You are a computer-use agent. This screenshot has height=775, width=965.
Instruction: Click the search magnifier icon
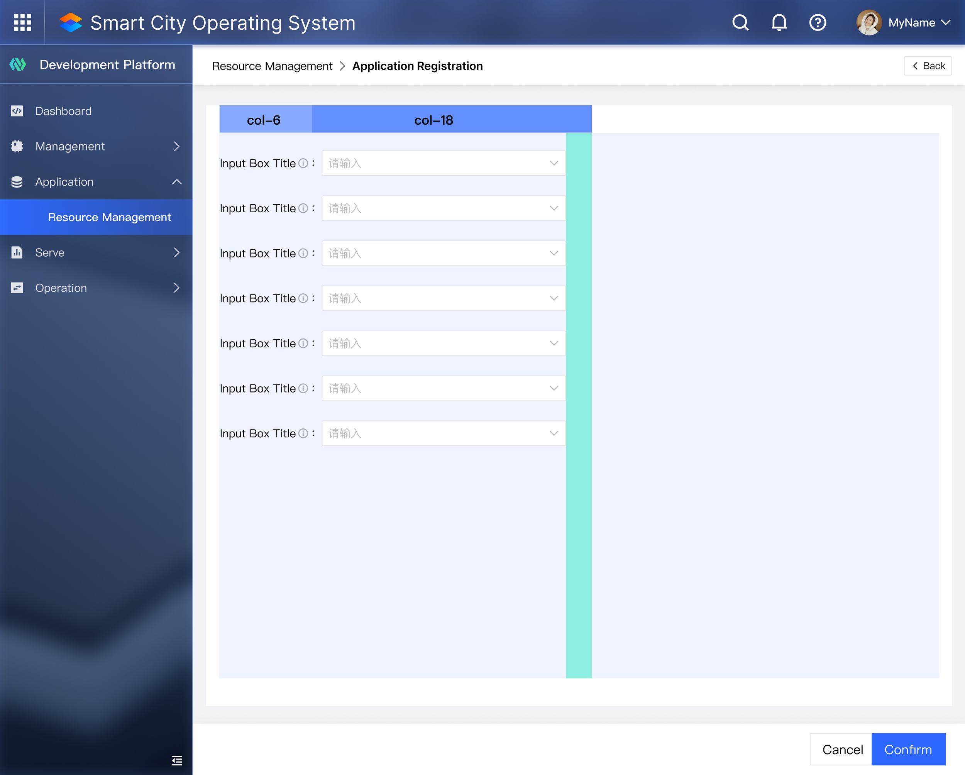click(740, 22)
